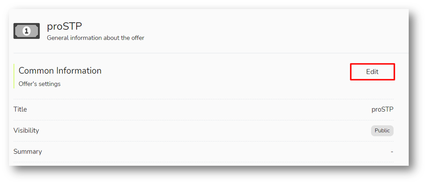Click the horizontal divider below the page header
Screen dimensions: 427x184
pyautogui.click(x=211, y=53)
